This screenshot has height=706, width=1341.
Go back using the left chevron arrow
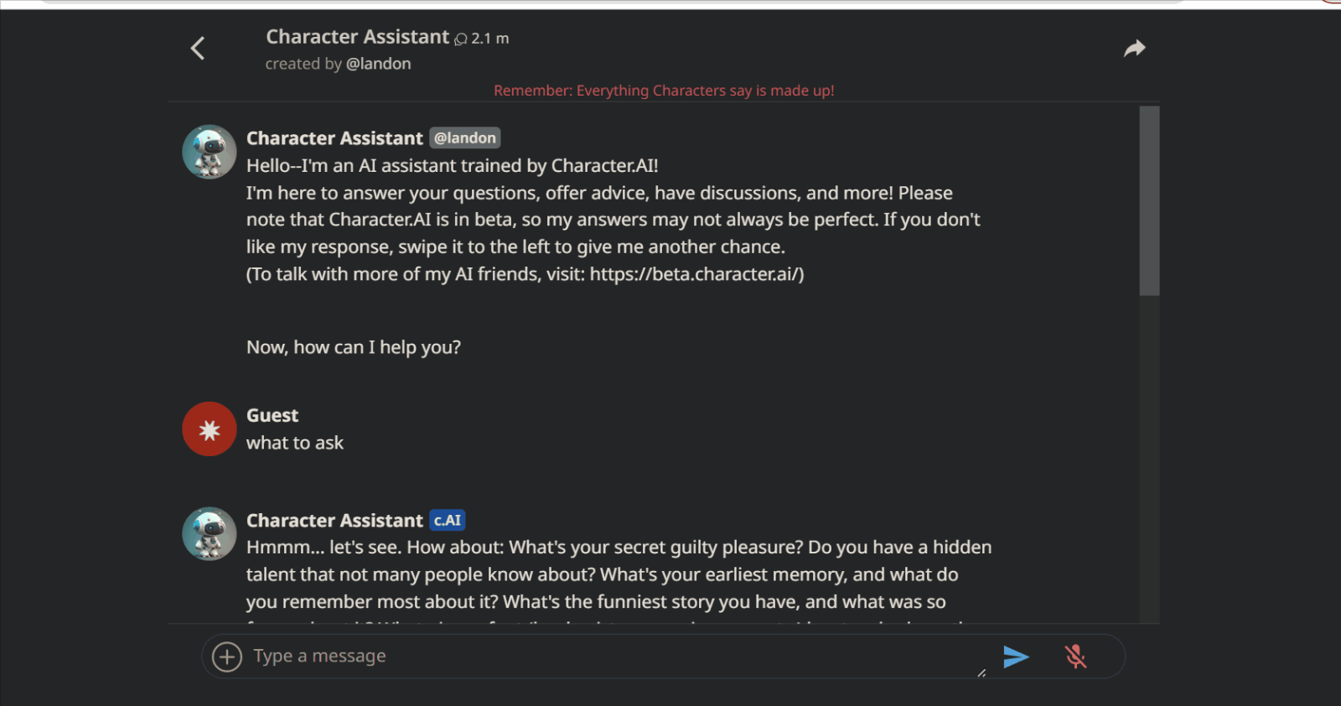[198, 49]
